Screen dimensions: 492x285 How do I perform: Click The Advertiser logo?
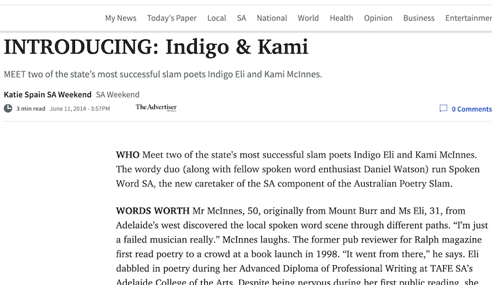[x=156, y=108]
